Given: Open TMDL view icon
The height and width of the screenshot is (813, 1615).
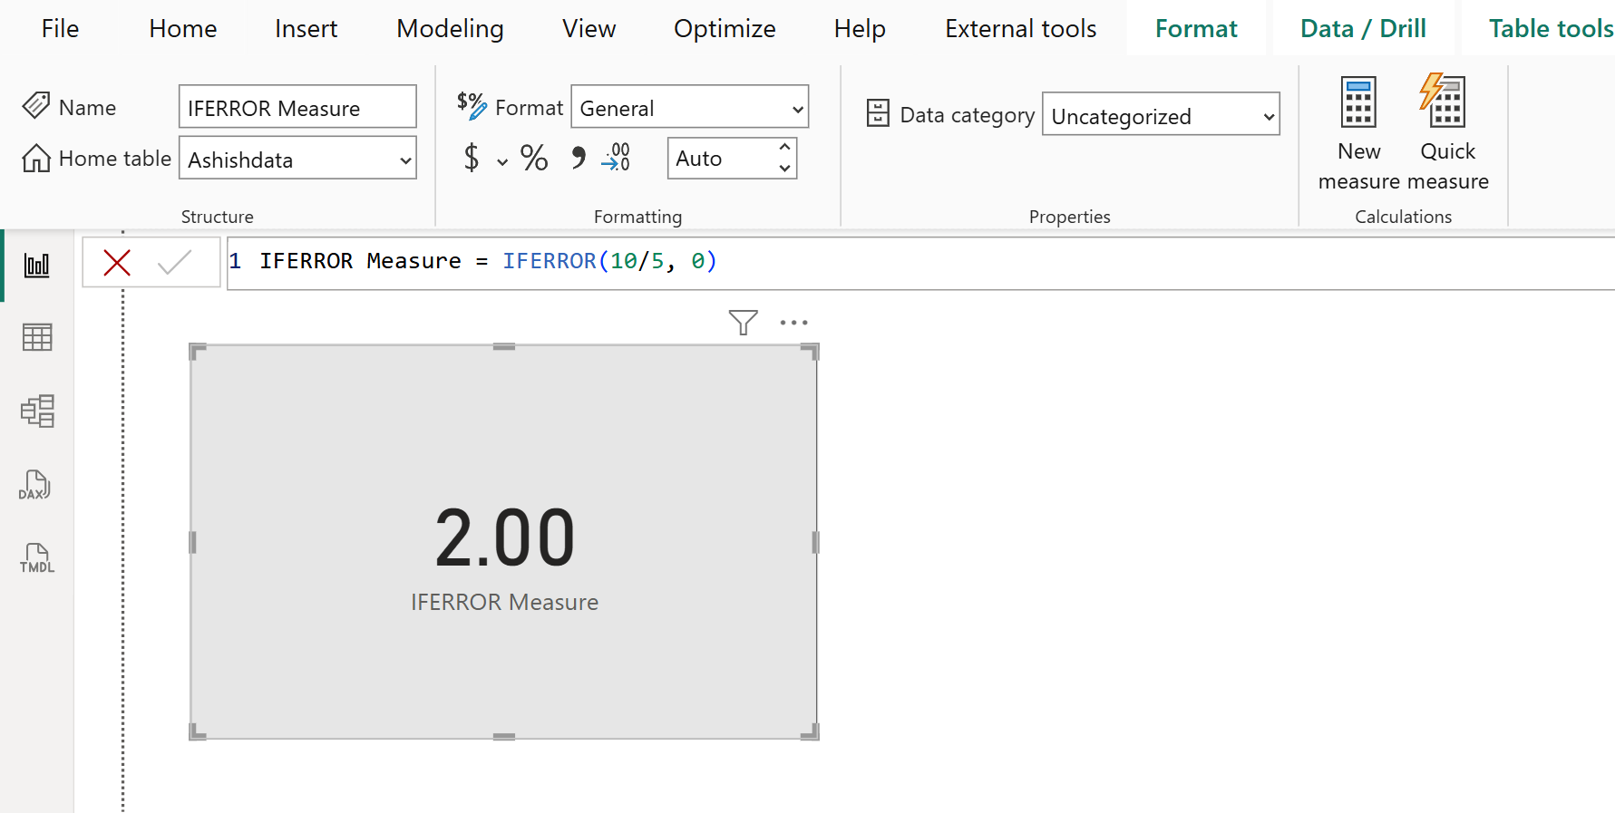Looking at the screenshot, I should [36, 558].
